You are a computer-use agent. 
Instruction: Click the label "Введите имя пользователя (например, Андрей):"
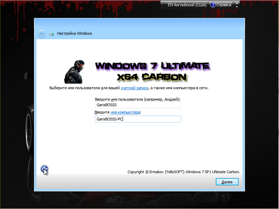(x=138, y=99)
